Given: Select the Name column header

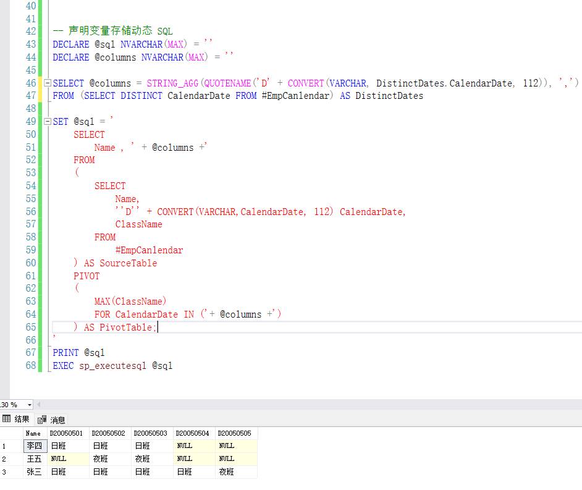Looking at the screenshot, I should 35,433.
